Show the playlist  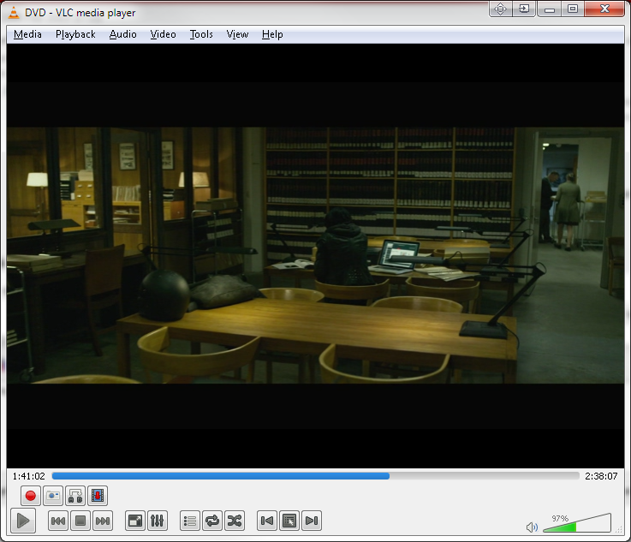190,521
